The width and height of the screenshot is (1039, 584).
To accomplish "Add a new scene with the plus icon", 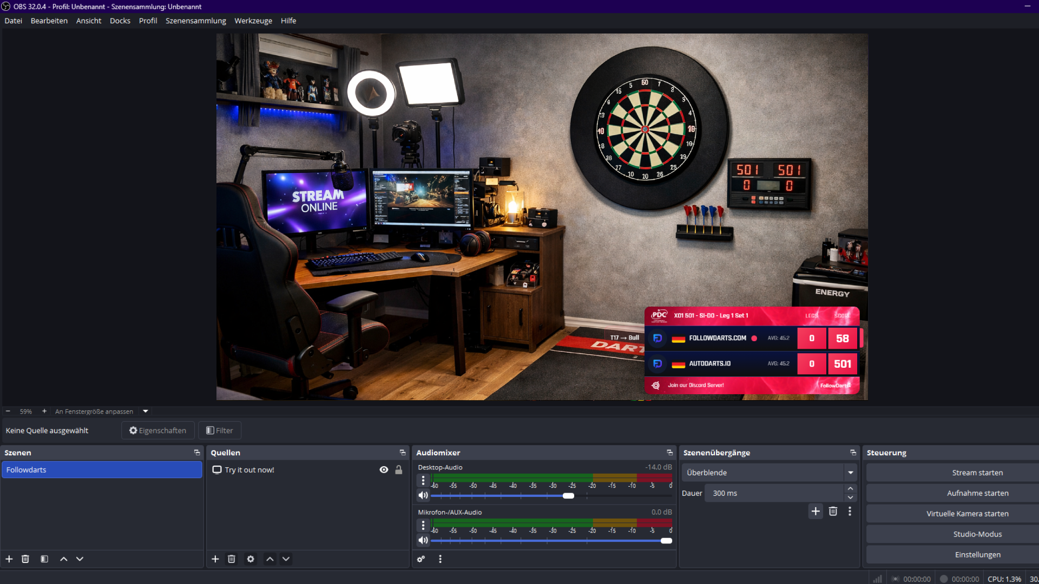I will (9, 559).
